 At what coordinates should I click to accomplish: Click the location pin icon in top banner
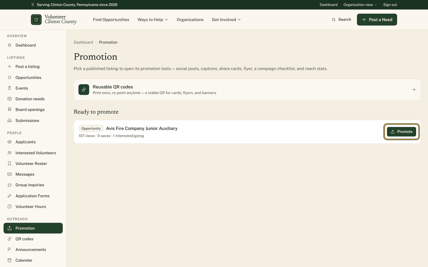33,5
